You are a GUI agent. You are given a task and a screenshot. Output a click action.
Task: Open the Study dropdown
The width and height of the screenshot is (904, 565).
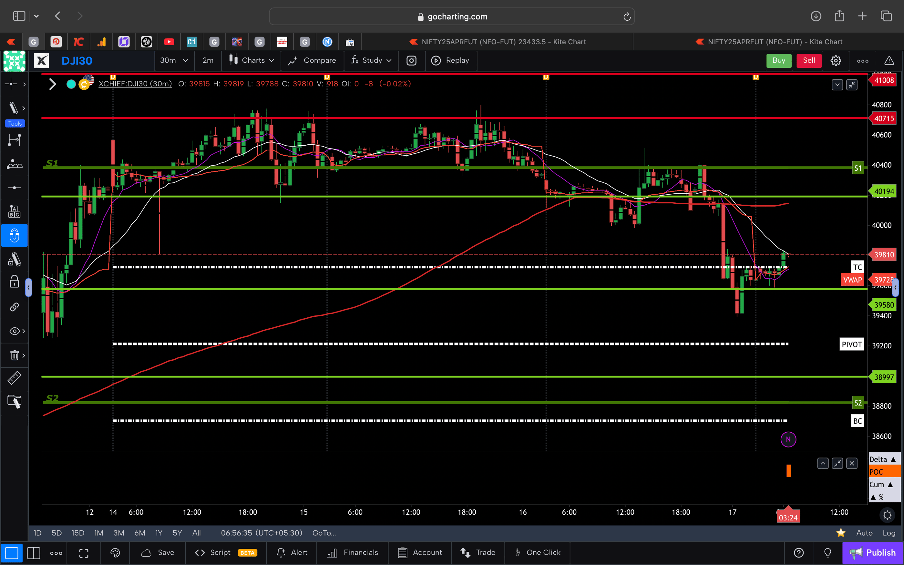pos(371,60)
